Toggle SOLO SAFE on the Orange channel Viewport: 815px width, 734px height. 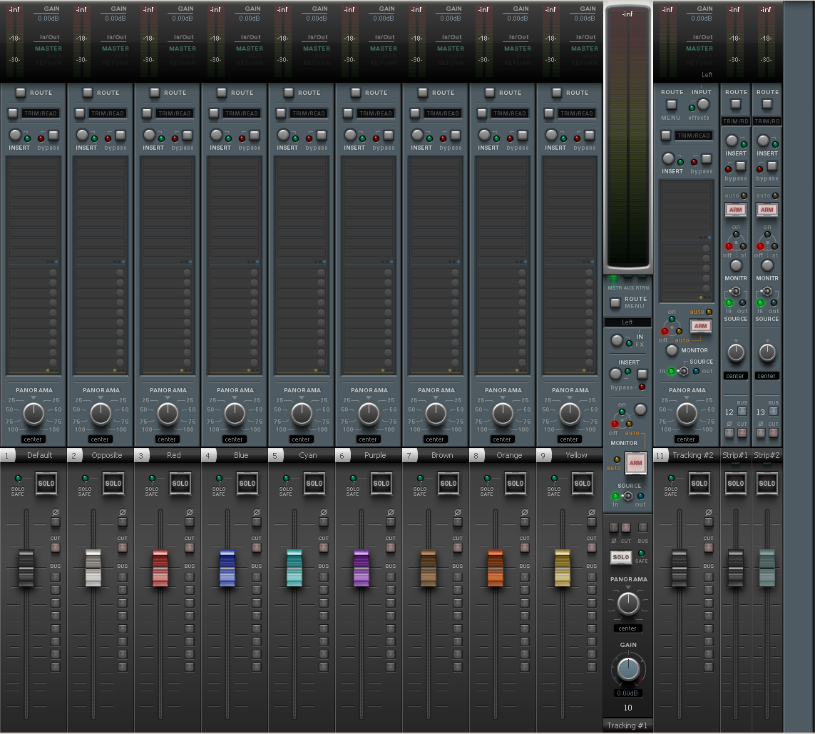pyautogui.click(x=487, y=479)
